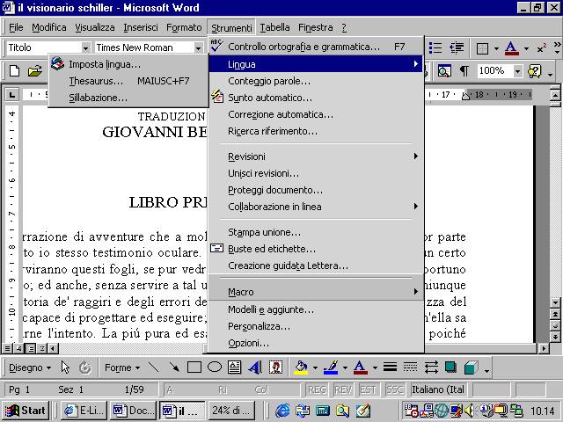Click the Office Assistant help icon
The width and height of the screenshot is (563, 422).
point(535,71)
